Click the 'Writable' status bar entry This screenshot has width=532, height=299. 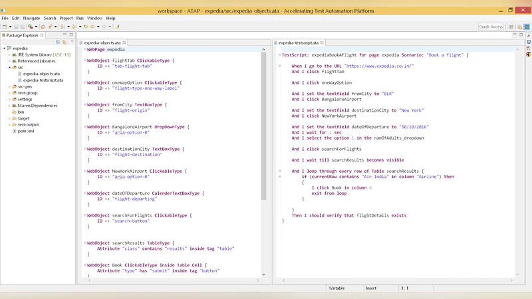[336, 288]
